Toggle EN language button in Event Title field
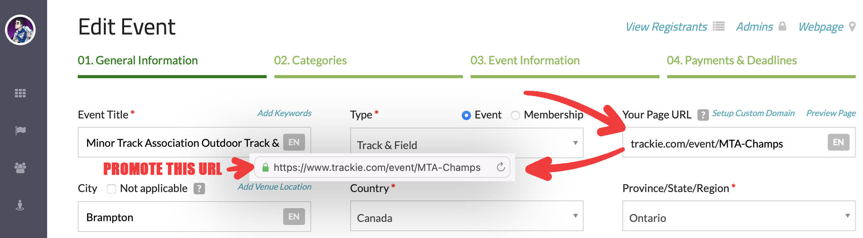This screenshot has width=863, height=238. click(294, 142)
